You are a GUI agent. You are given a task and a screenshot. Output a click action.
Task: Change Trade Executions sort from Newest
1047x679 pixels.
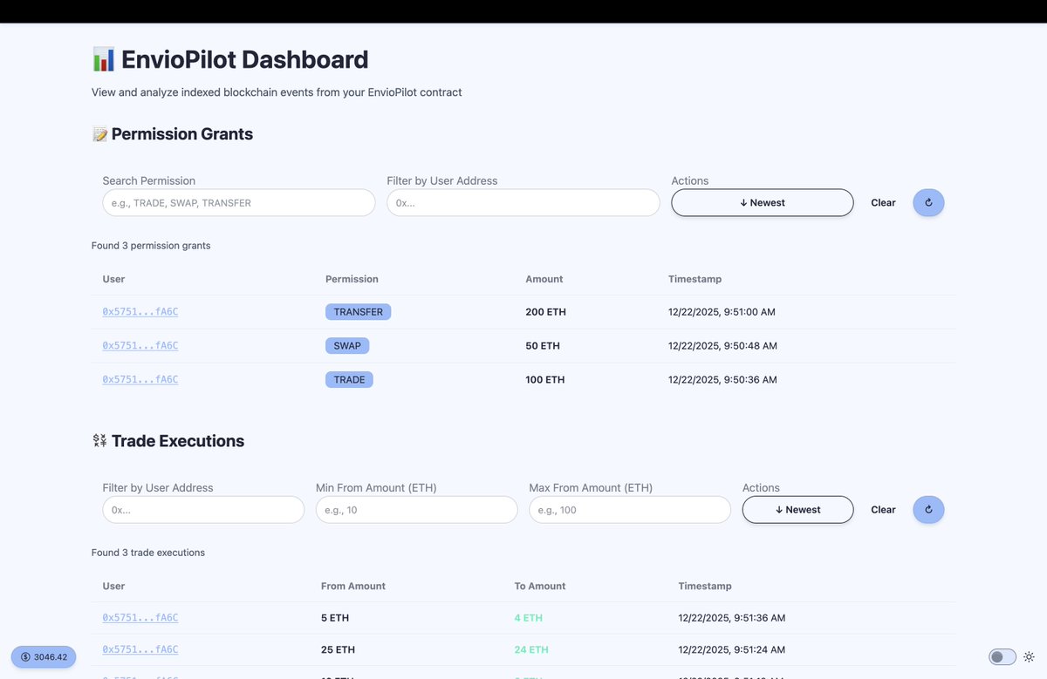pos(797,509)
